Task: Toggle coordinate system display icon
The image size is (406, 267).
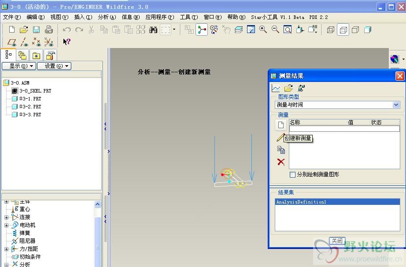Action: tap(48, 42)
